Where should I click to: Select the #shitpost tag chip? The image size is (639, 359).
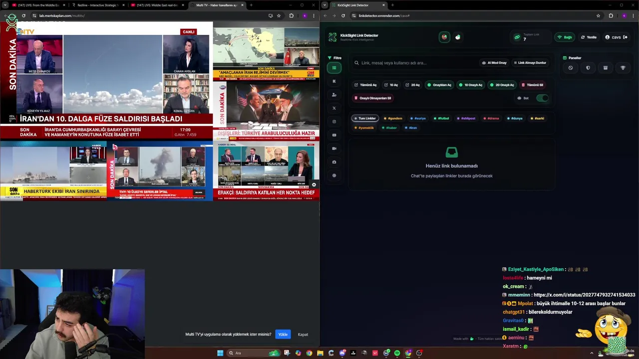pyautogui.click(x=466, y=118)
